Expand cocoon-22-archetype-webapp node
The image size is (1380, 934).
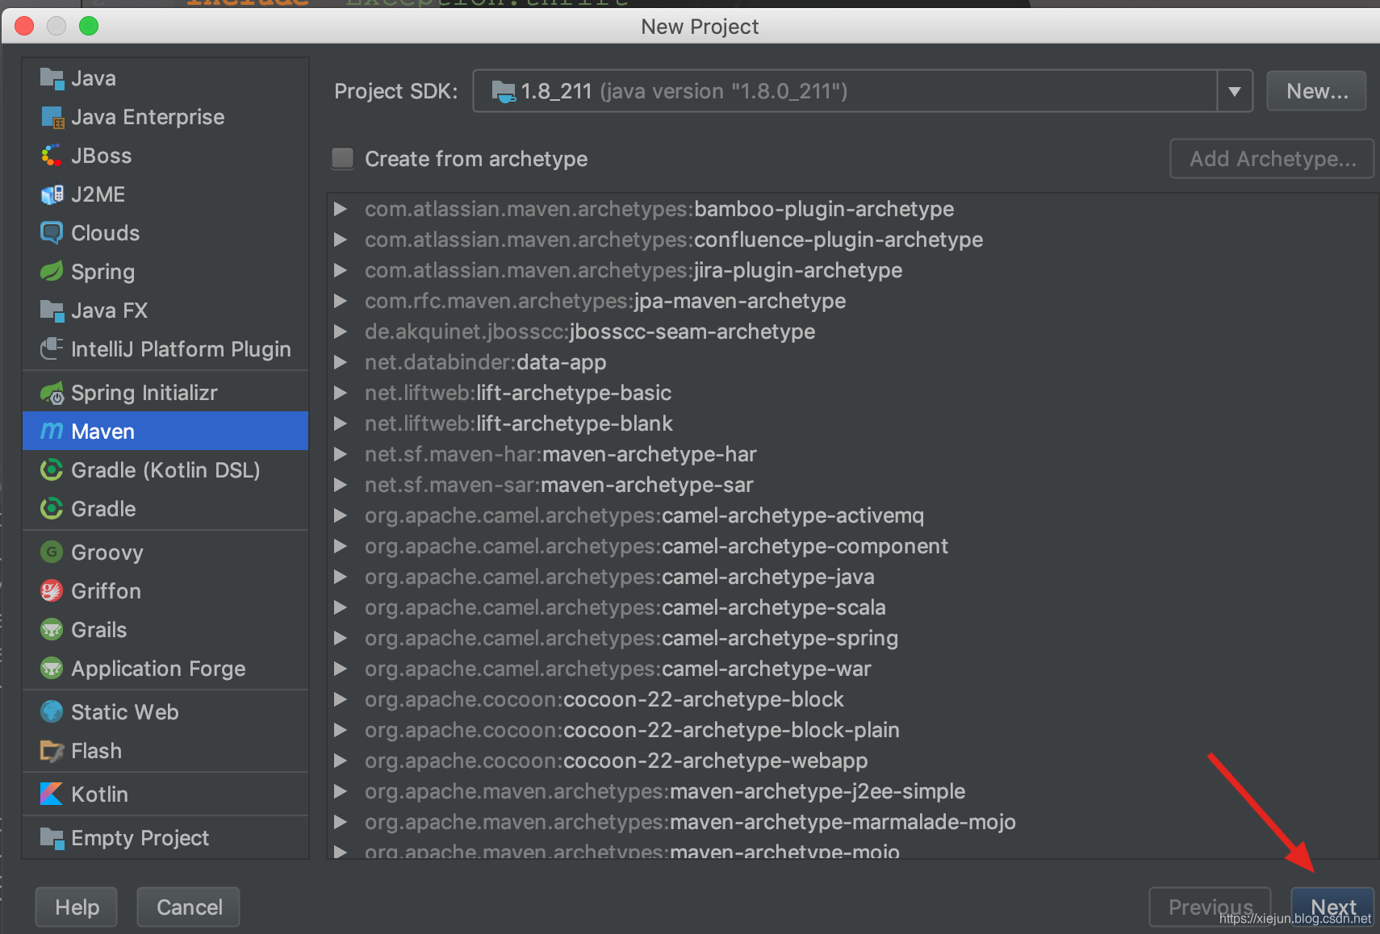coord(341,761)
